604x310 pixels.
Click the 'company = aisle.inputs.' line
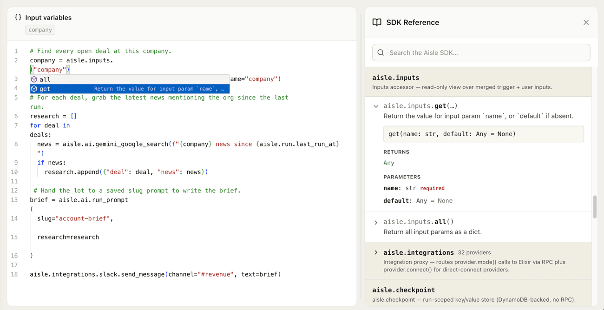[72, 60]
